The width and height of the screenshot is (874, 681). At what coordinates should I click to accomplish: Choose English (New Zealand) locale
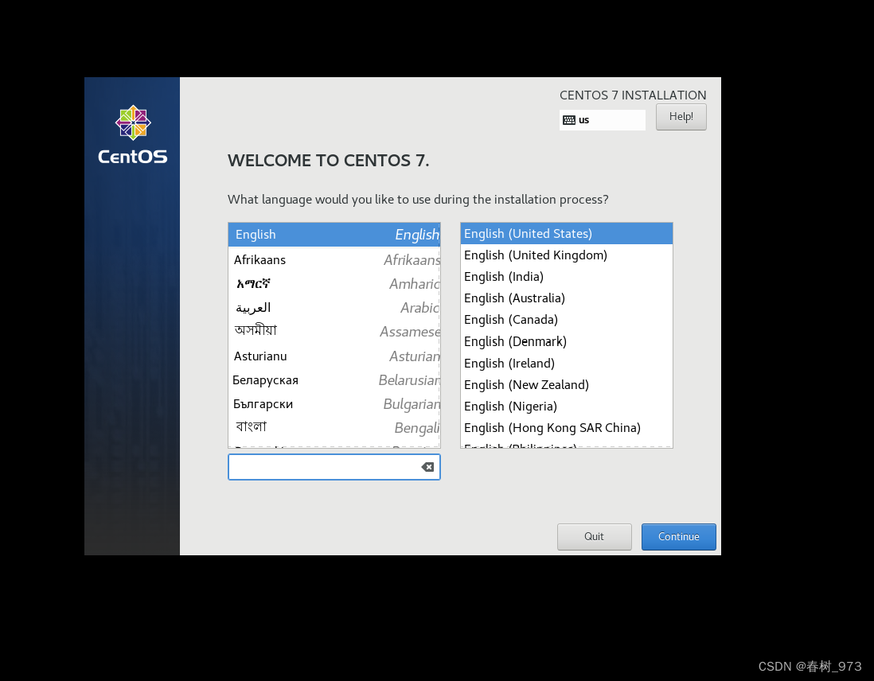click(566, 385)
